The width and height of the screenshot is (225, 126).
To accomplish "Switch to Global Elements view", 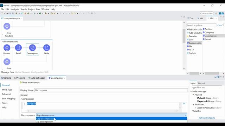I will click(22, 72).
